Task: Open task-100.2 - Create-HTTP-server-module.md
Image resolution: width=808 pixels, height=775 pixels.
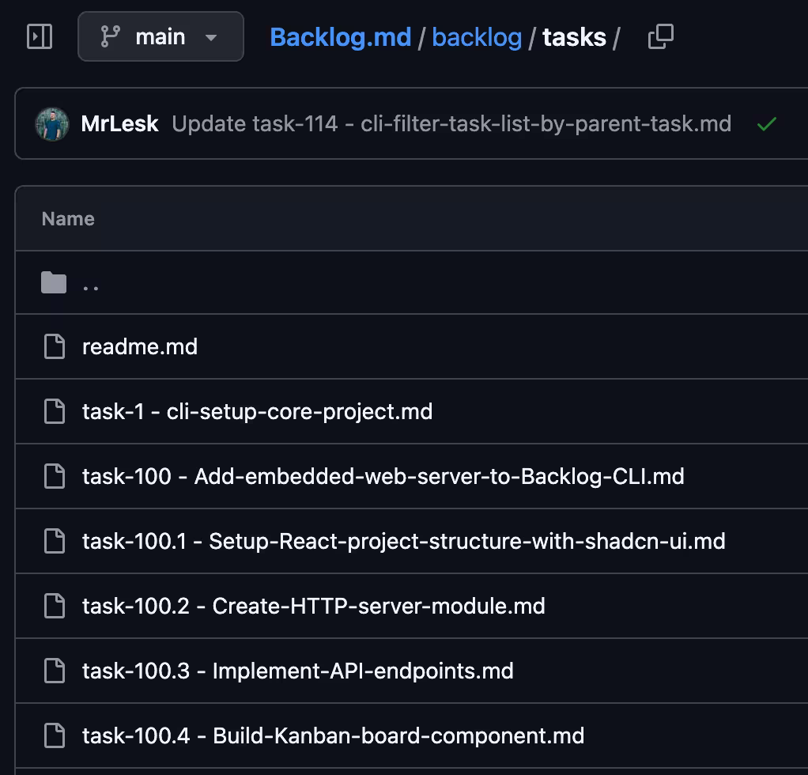Action: coord(313,606)
